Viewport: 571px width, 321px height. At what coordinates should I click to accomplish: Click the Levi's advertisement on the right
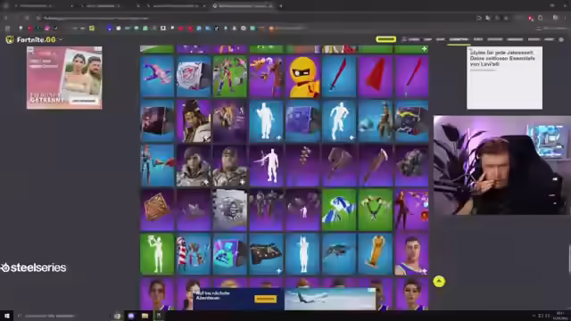504,78
